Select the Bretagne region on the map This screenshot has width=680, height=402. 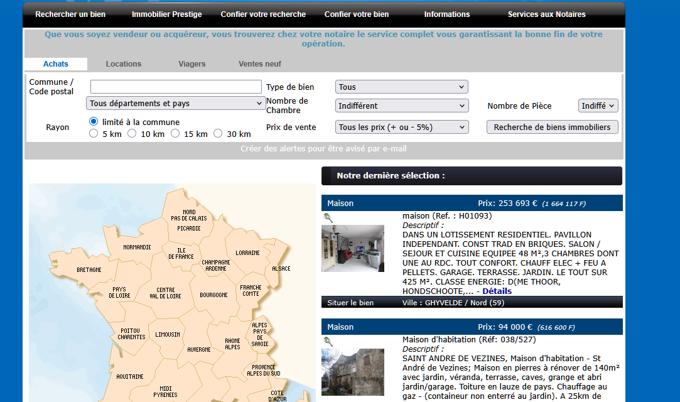89,270
